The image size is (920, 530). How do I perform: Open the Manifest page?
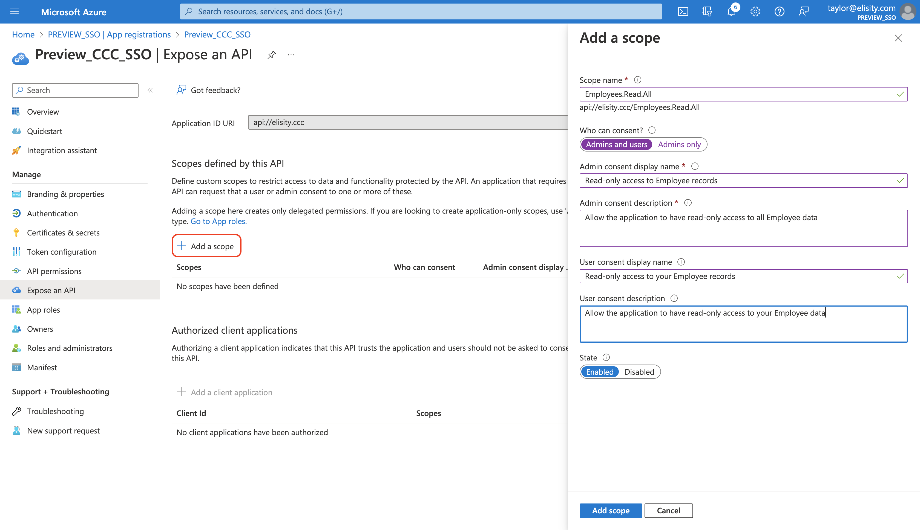pos(42,367)
